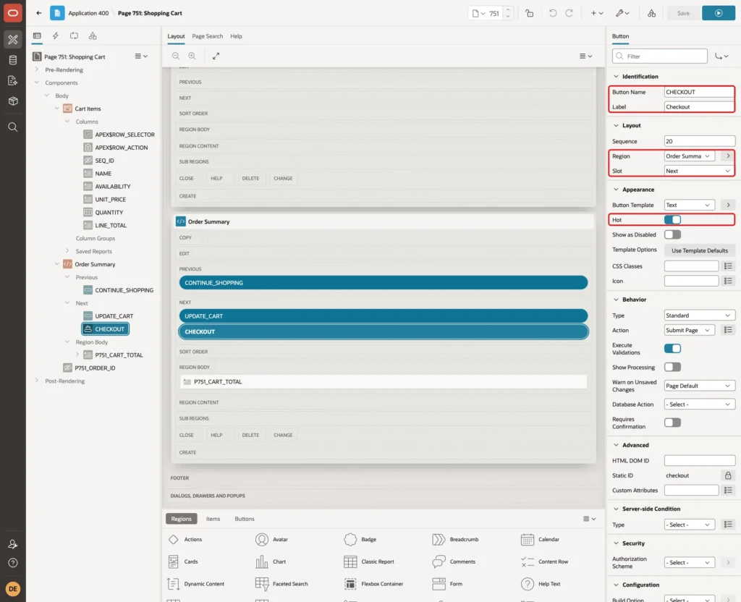Redo the last change
The width and height of the screenshot is (741, 602).
pyautogui.click(x=569, y=13)
